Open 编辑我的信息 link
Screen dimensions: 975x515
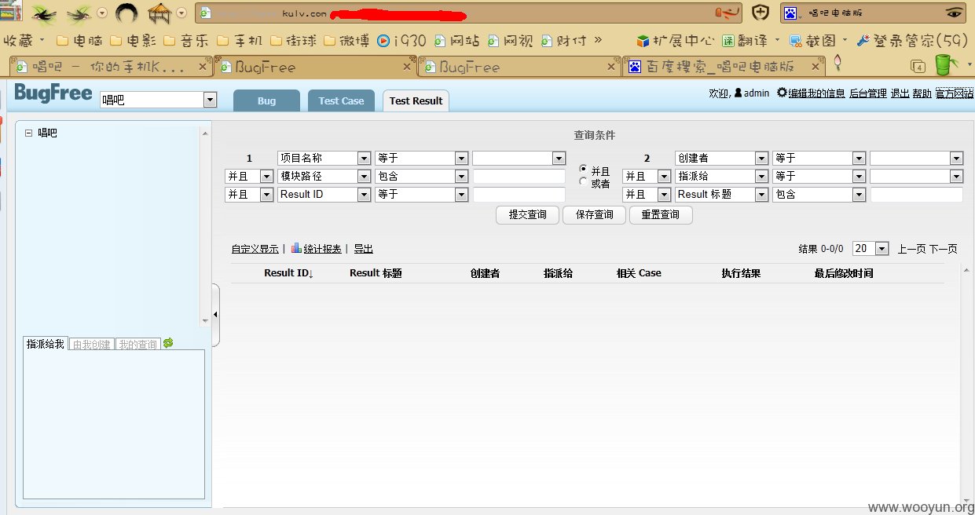click(816, 93)
